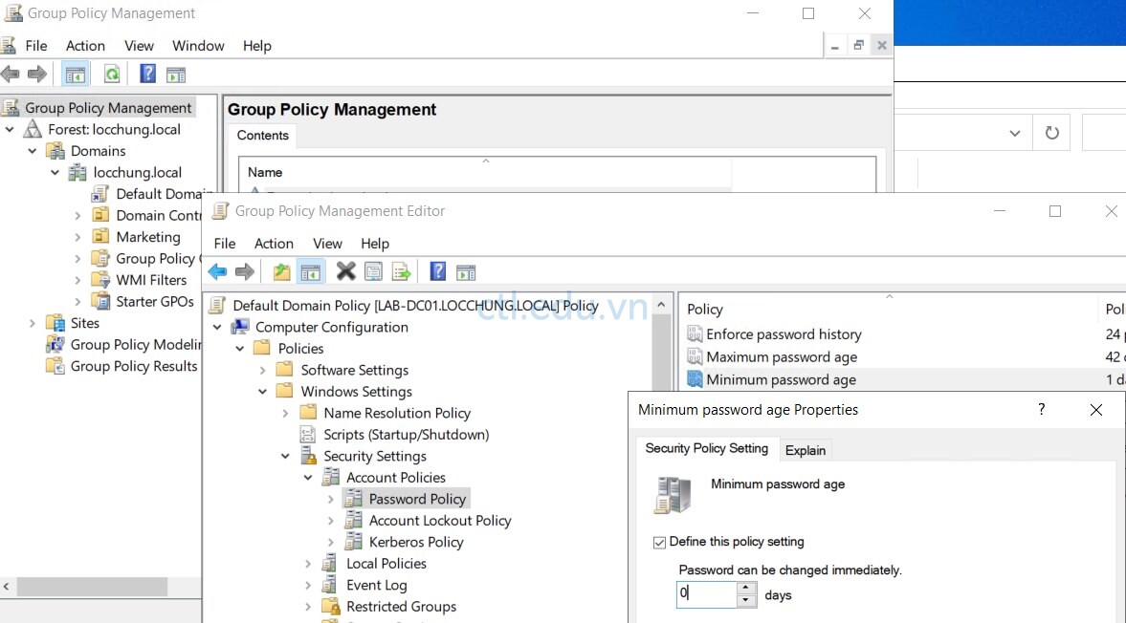Open the Contents tab in Group Policy Management
The height and width of the screenshot is (623, 1126).
point(263,135)
